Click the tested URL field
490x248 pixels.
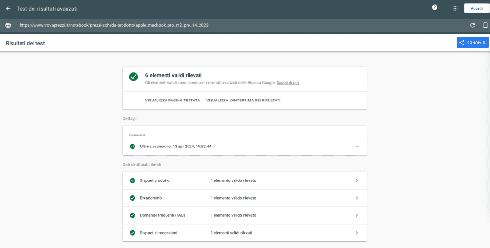(114, 25)
